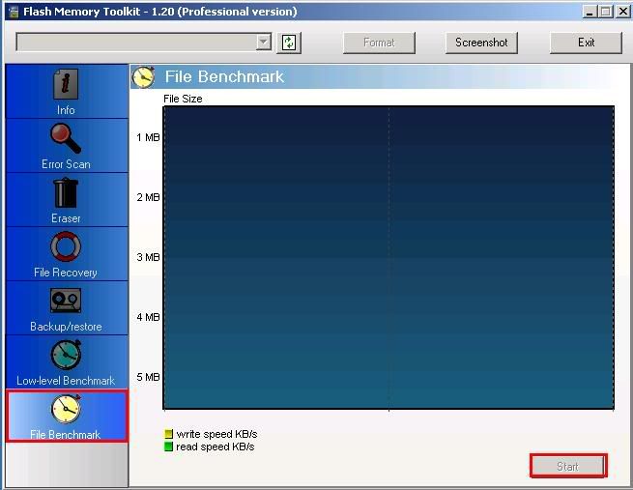
Task: Click the green read speed swatch
Action: pyautogui.click(x=168, y=447)
